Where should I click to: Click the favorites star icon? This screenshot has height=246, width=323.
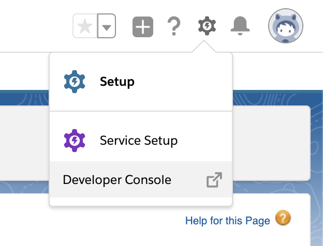click(x=85, y=26)
